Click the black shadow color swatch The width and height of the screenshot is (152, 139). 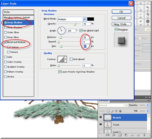point(90,19)
